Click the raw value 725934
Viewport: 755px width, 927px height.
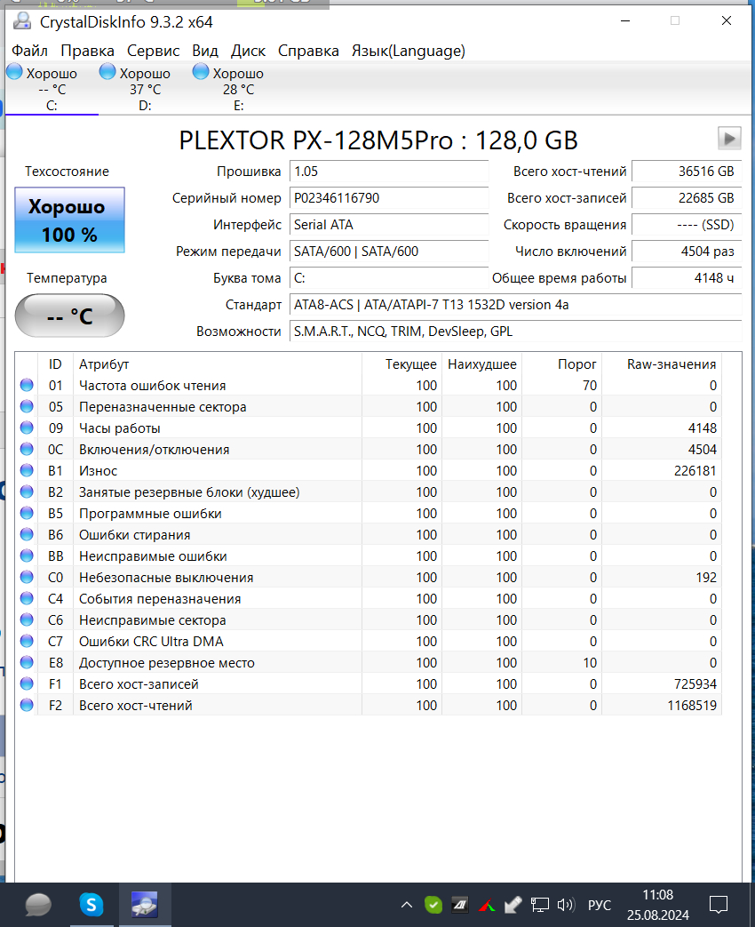point(695,684)
